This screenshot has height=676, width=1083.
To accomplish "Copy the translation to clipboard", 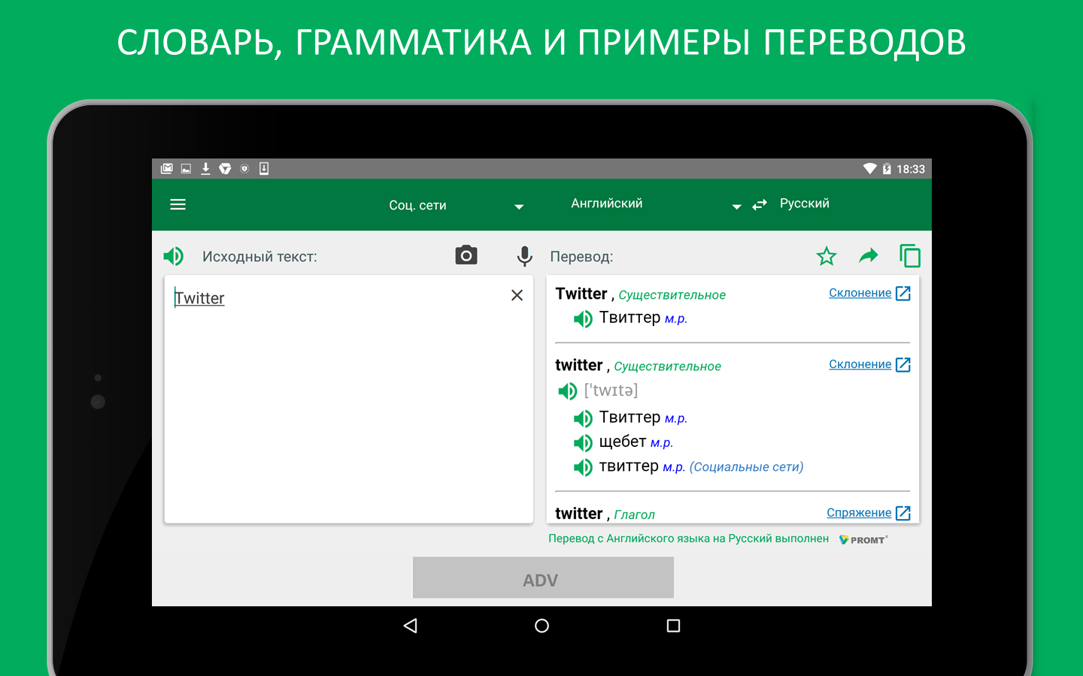I will coord(910,256).
